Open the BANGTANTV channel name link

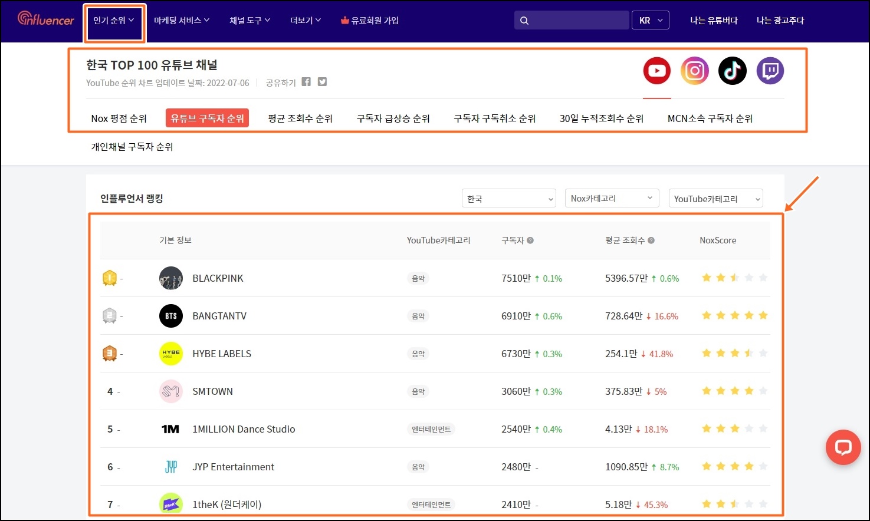(219, 316)
